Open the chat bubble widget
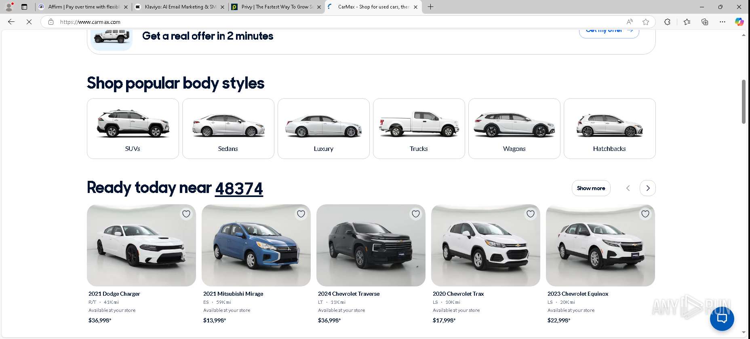The image size is (750, 339). (722, 319)
